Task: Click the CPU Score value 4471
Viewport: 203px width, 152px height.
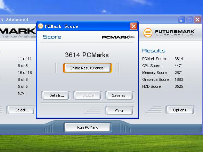Action: click(179, 66)
